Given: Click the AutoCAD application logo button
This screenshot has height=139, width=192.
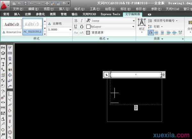Looking at the screenshot, I should 5,5.
